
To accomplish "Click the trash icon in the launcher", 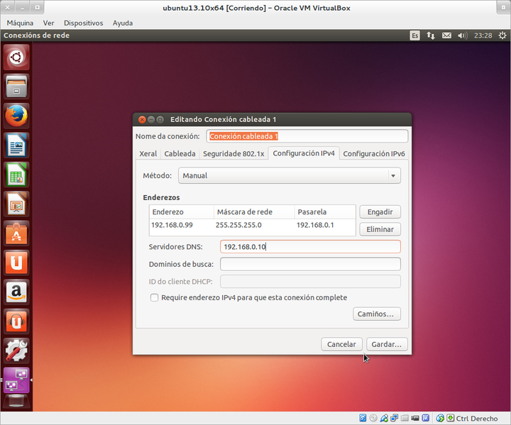I will point(16,401).
